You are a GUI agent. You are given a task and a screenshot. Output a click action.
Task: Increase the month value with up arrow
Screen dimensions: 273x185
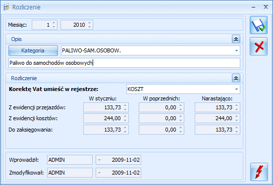click(x=54, y=23)
